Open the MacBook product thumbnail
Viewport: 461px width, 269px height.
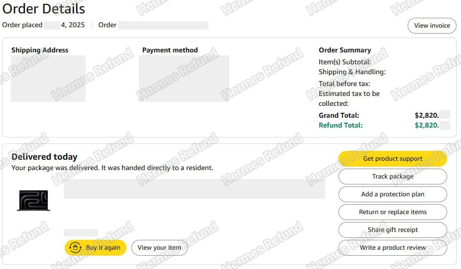tap(33, 200)
